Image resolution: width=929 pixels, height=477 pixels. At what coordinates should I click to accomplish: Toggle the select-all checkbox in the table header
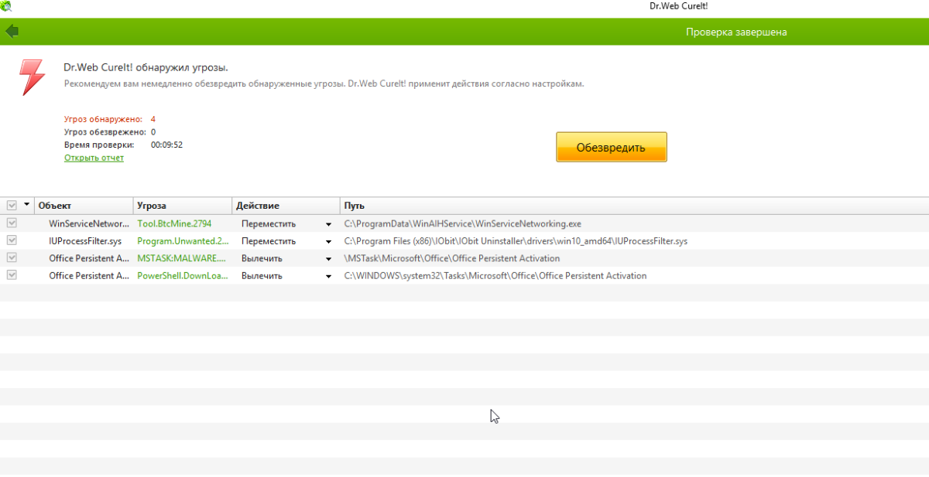click(x=12, y=206)
